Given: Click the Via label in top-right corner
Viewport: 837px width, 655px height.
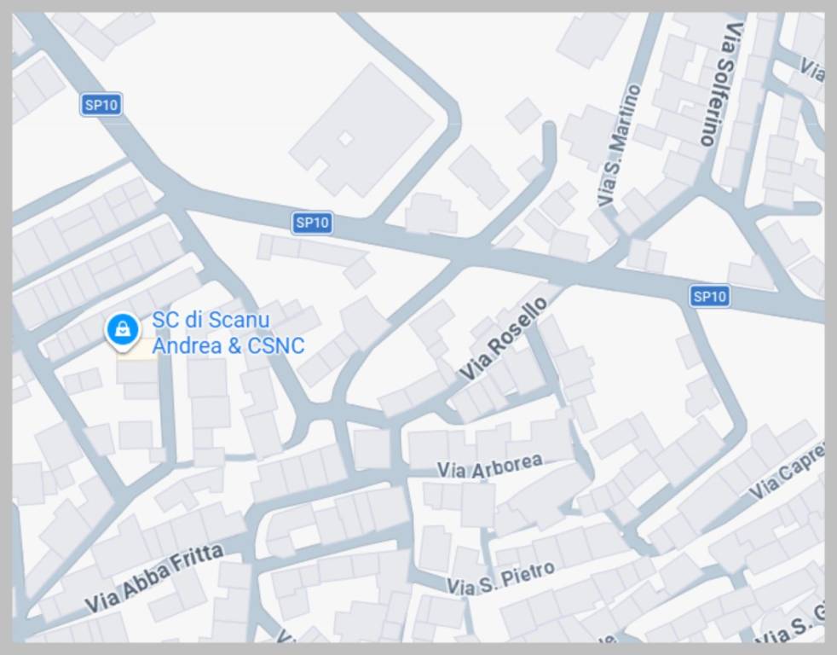Looking at the screenshot, I should point(812,69).
